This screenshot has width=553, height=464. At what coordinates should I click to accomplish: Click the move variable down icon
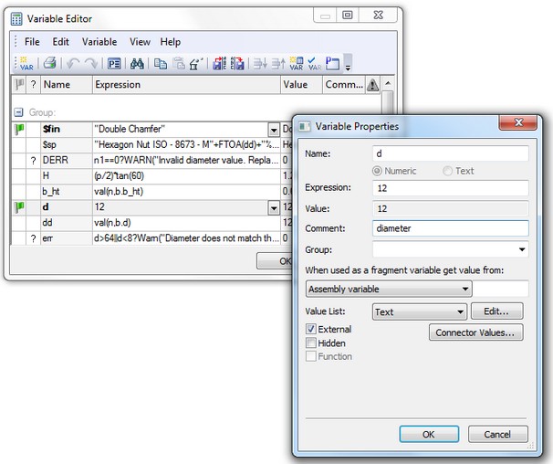(x=260, y=64)
